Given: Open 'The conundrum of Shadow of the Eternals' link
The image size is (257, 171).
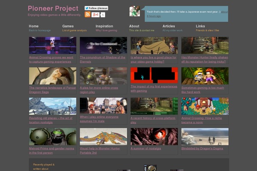Looking at the screenshot, I should tap(102, 59).
